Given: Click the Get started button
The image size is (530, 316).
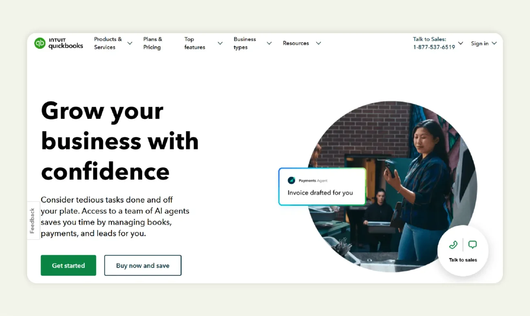Looking at the screenshot, I should coord(68,265).
